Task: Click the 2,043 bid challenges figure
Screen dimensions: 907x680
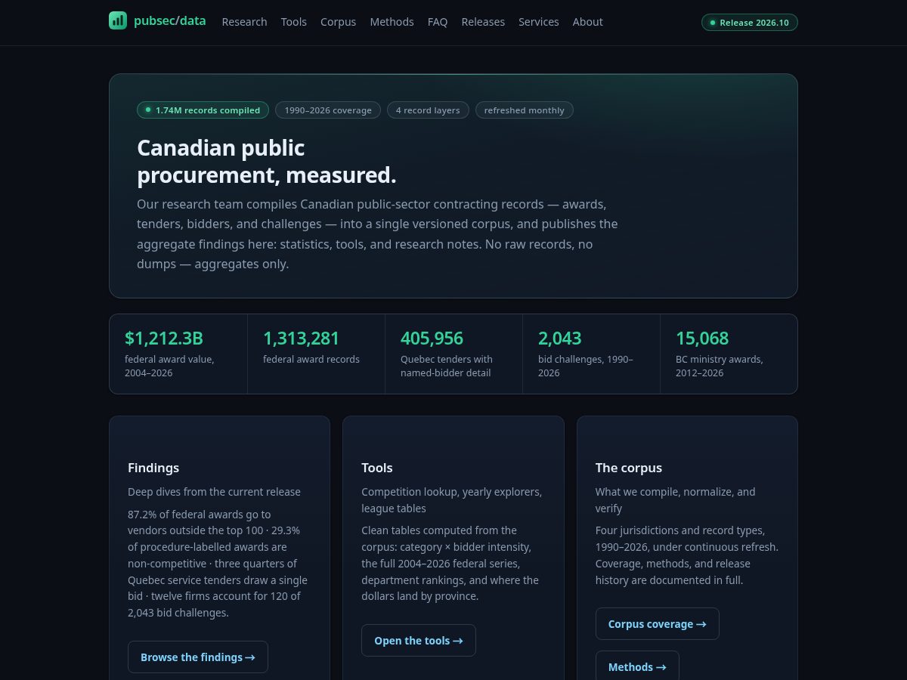Action: (x=560, y=338)
